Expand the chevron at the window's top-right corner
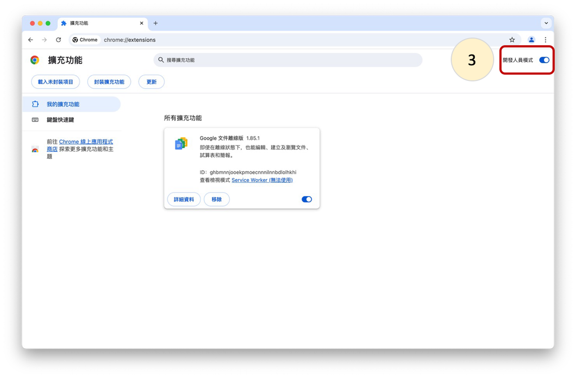 pyautogui.click(x=546, y=23)
